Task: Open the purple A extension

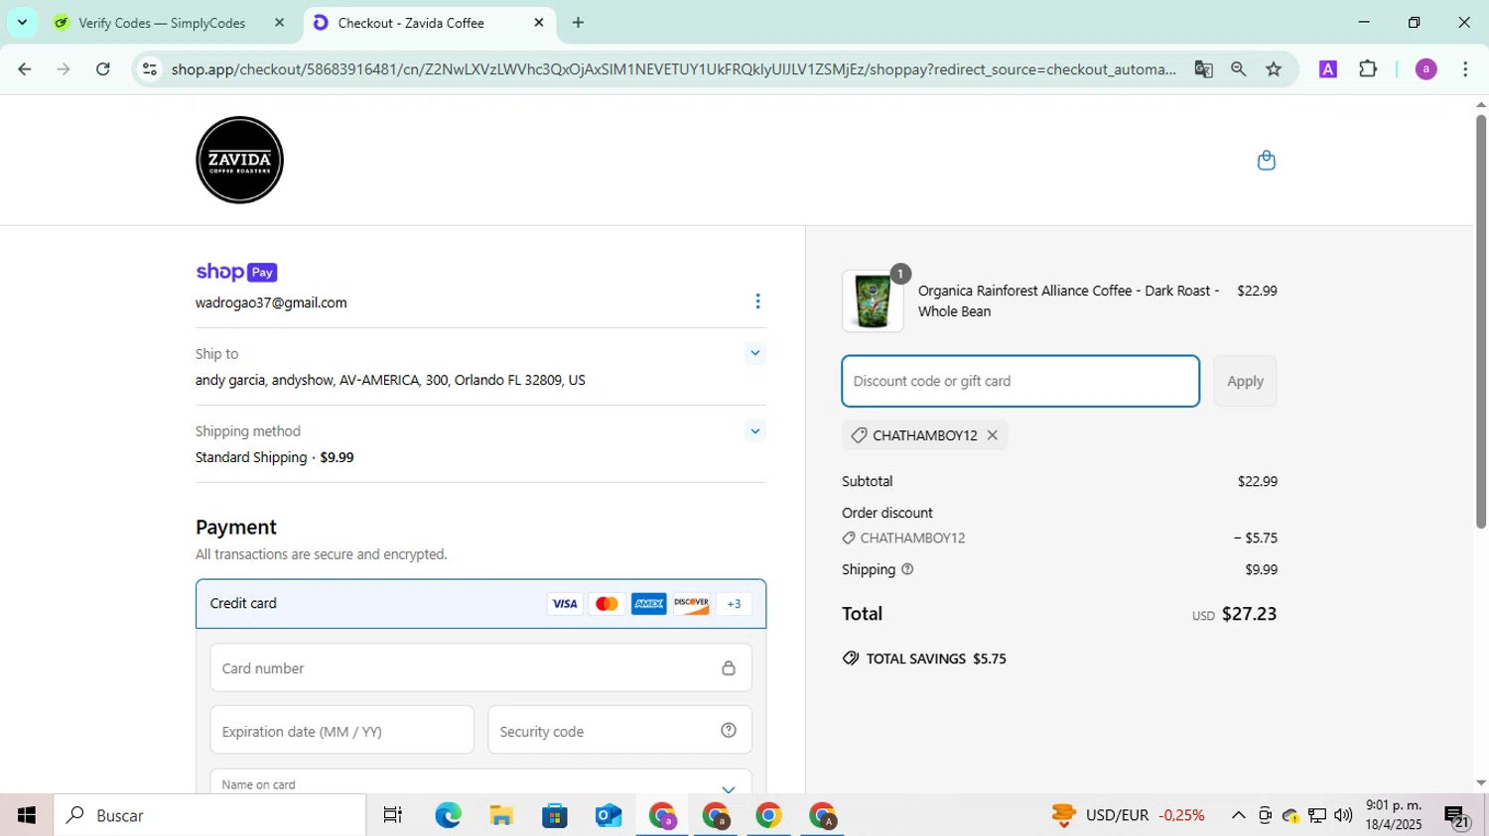Action: pos(1327,69)
